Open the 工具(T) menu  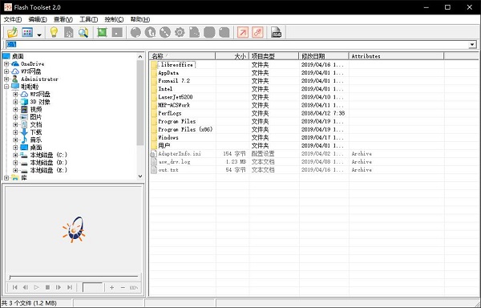pyautogui.click(x=88, y=19)
